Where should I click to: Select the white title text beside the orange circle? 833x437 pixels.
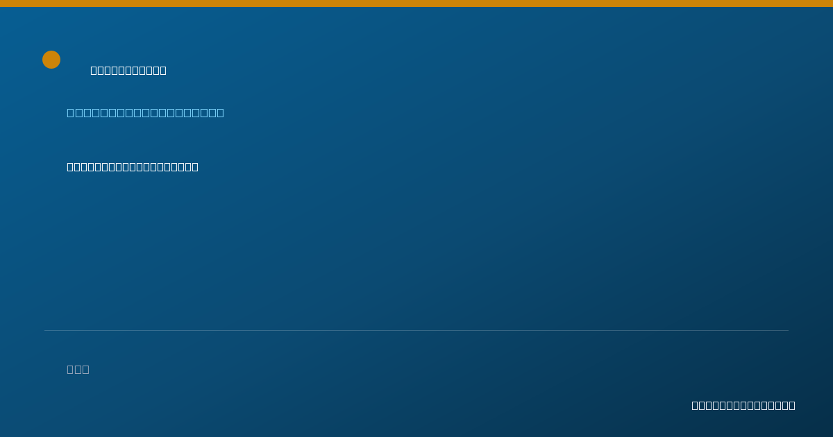coord(128,70)
